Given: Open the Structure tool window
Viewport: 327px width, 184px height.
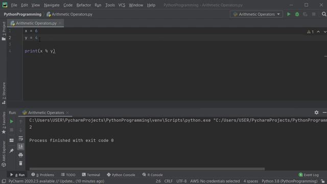Looking at the screenshot, I should pyautogui.click(x=4, y=93).
